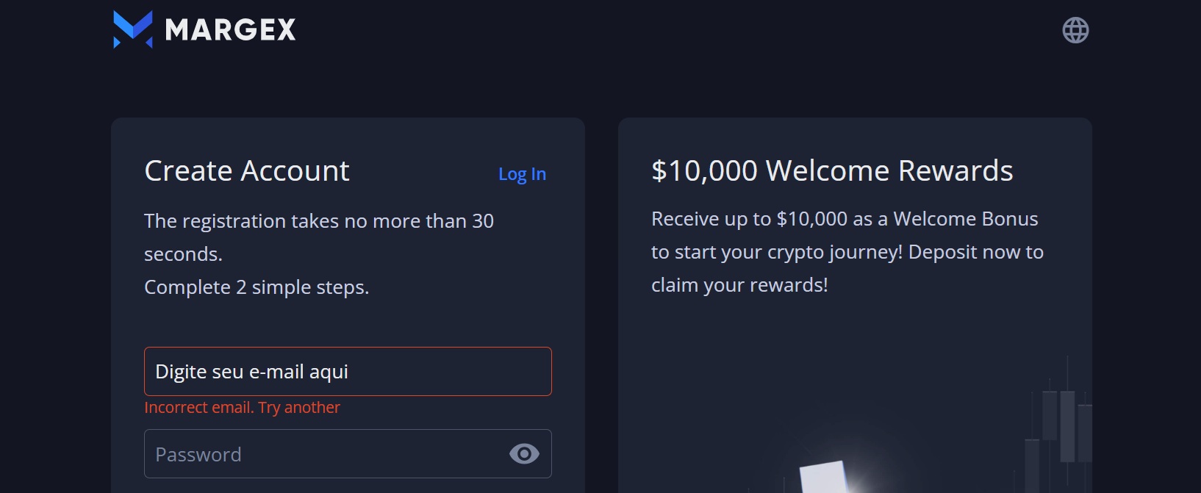Click the glowing white cube illustration

tap(823, 476)
